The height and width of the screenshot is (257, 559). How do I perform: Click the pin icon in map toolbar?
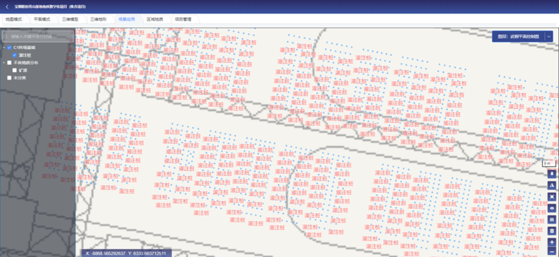point(552,174)
